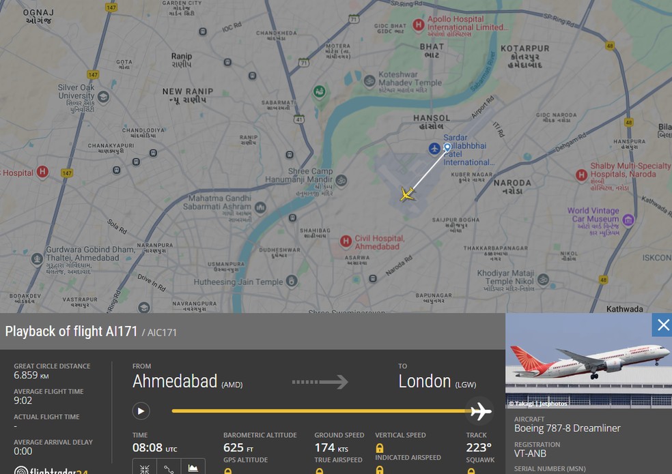Open the Air India Dreamliner photo
The width and height of the screenshot is (672, 474).
(x=589, y=361)
